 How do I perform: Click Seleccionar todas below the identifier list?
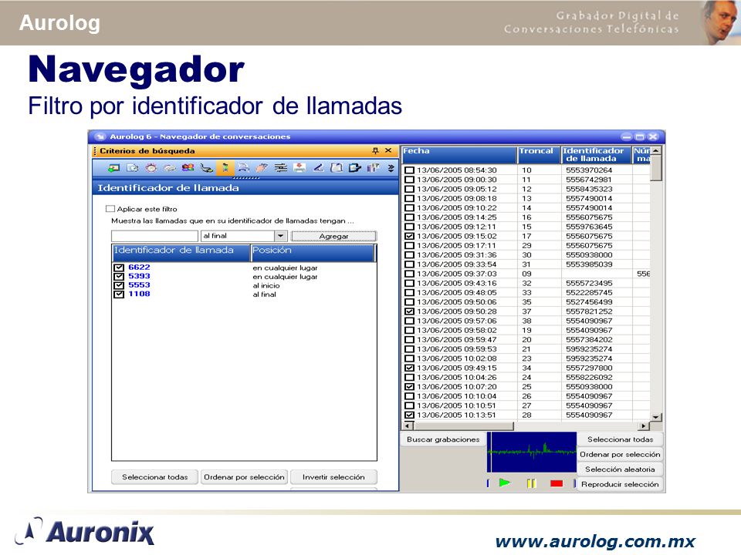pyautogui.click(x=154, y=477)
